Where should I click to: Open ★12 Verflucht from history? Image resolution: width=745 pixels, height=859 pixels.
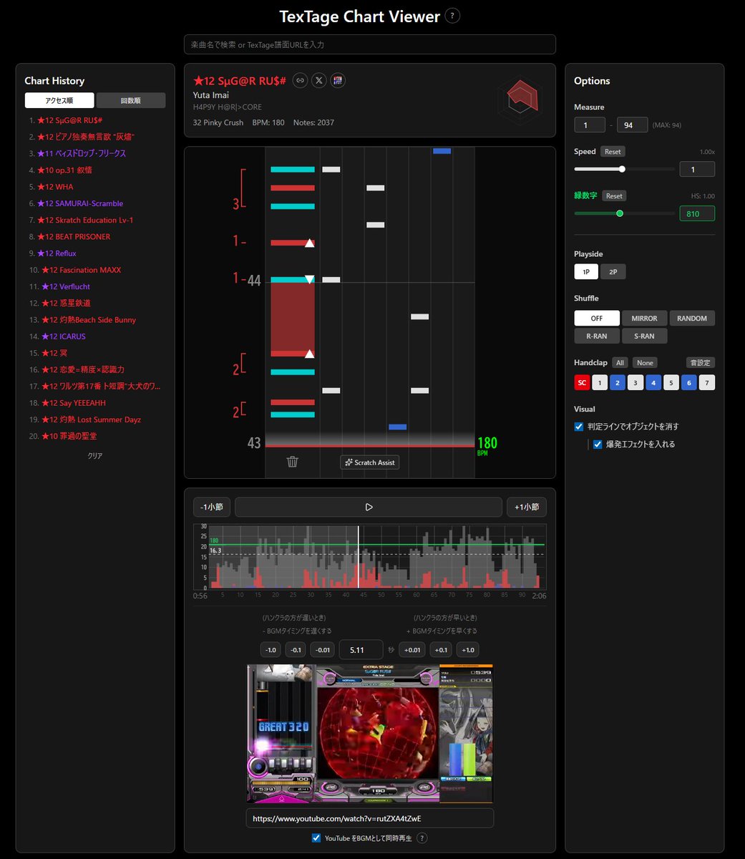[x=64, y=286]
